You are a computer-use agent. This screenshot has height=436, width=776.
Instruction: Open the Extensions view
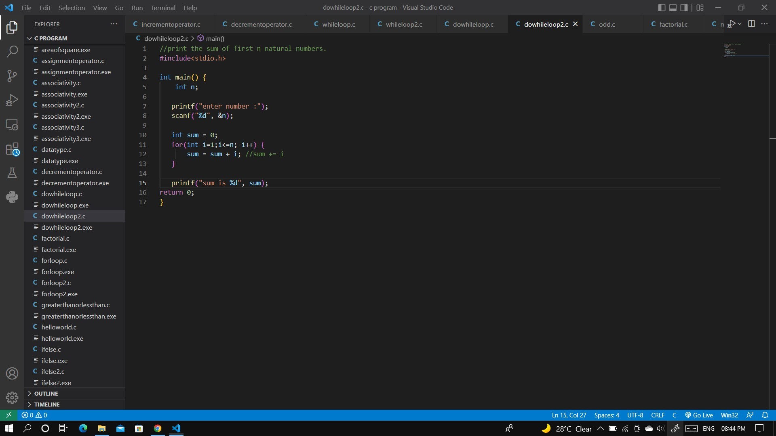[12, 149]
